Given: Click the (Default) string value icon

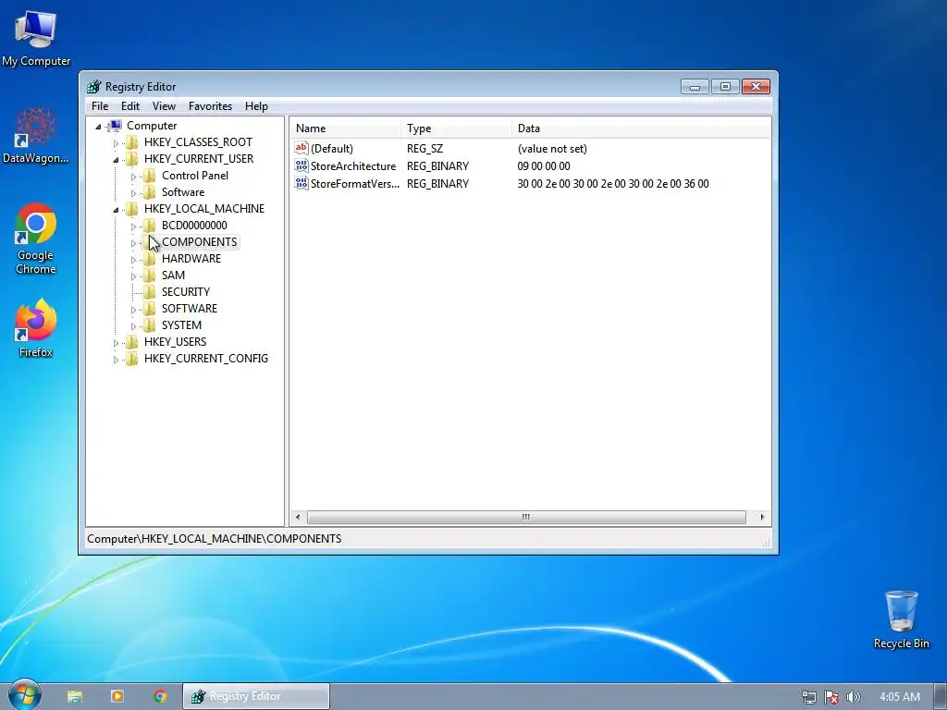Looking at the screenshot, I should pos(301,148).
